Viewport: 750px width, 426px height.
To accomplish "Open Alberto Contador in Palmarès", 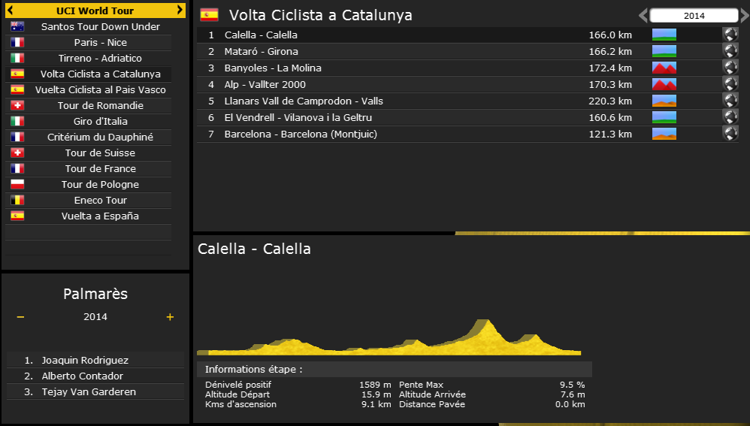I will pos(83,376).
